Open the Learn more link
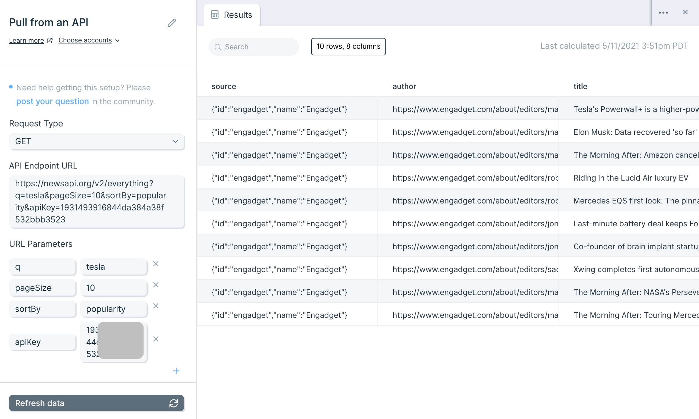 [27, 40]
